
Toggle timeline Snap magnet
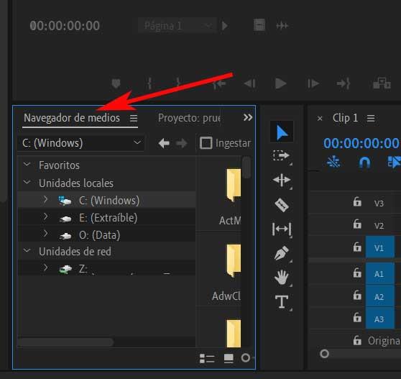(x=364, y=163)
